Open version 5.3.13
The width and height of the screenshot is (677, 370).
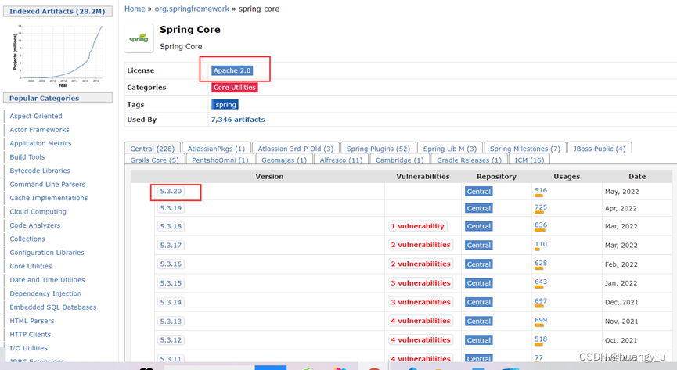171,321
